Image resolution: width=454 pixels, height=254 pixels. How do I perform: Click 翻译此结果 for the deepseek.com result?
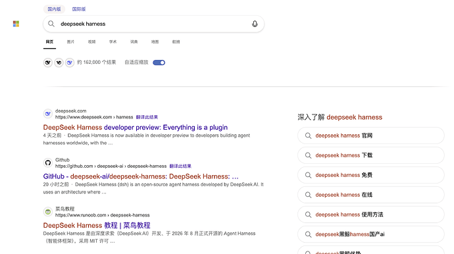147,117
